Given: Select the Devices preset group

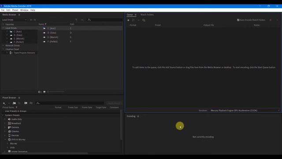Looking at the screenshot, I should (x=15, y=136).
